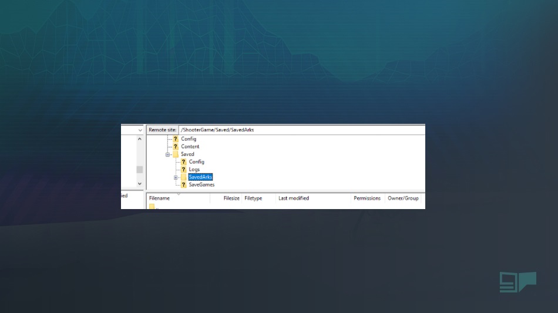Click the question-mark folder icon beside Content
558x313 pixels.
175,146
